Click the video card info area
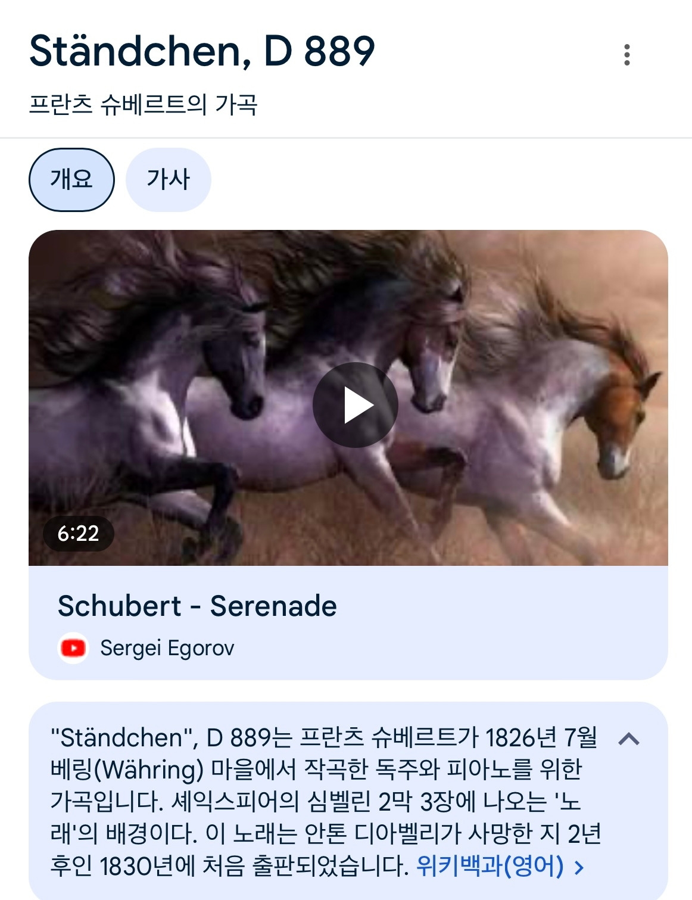692x900 pixels. click(348, 623)
